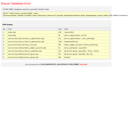Click the break() code cell
Screen dimensions: 128x128
87,57
